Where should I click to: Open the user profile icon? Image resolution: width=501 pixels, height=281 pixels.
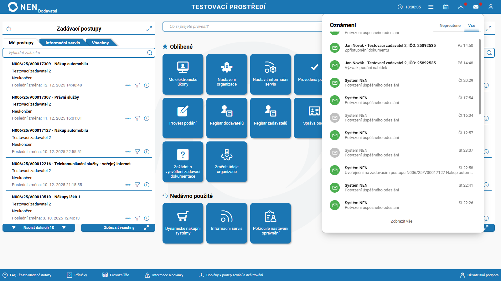coord(491,7)
